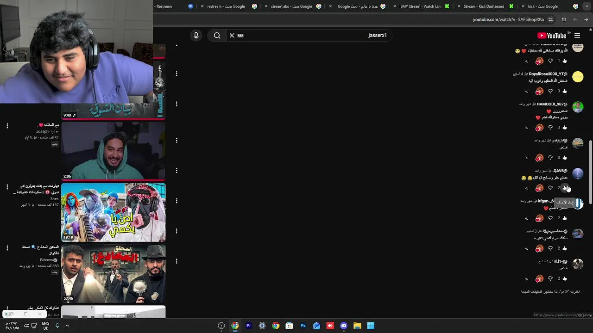Click the youtube.com address bar URL
The height and width of the screenshot is (333, 593).
pyautogui.click(x=508, y=19)
